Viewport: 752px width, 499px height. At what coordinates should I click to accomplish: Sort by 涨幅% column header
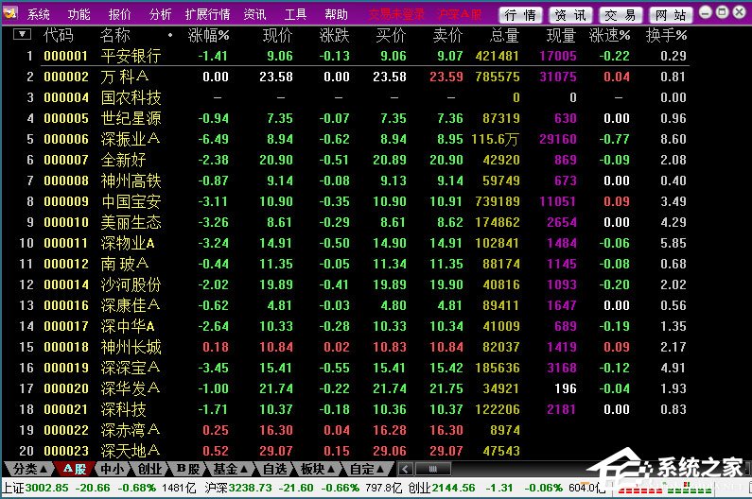point(209,35)
